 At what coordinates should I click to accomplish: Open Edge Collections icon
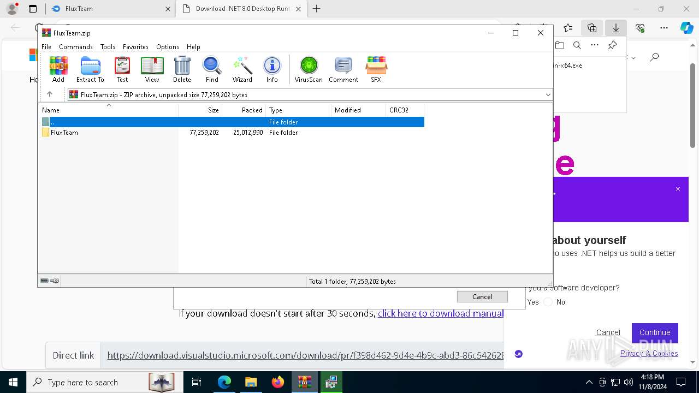592,28
